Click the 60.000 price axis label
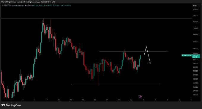202x109 pixels. pyautogui.click(x=195, y=79)
